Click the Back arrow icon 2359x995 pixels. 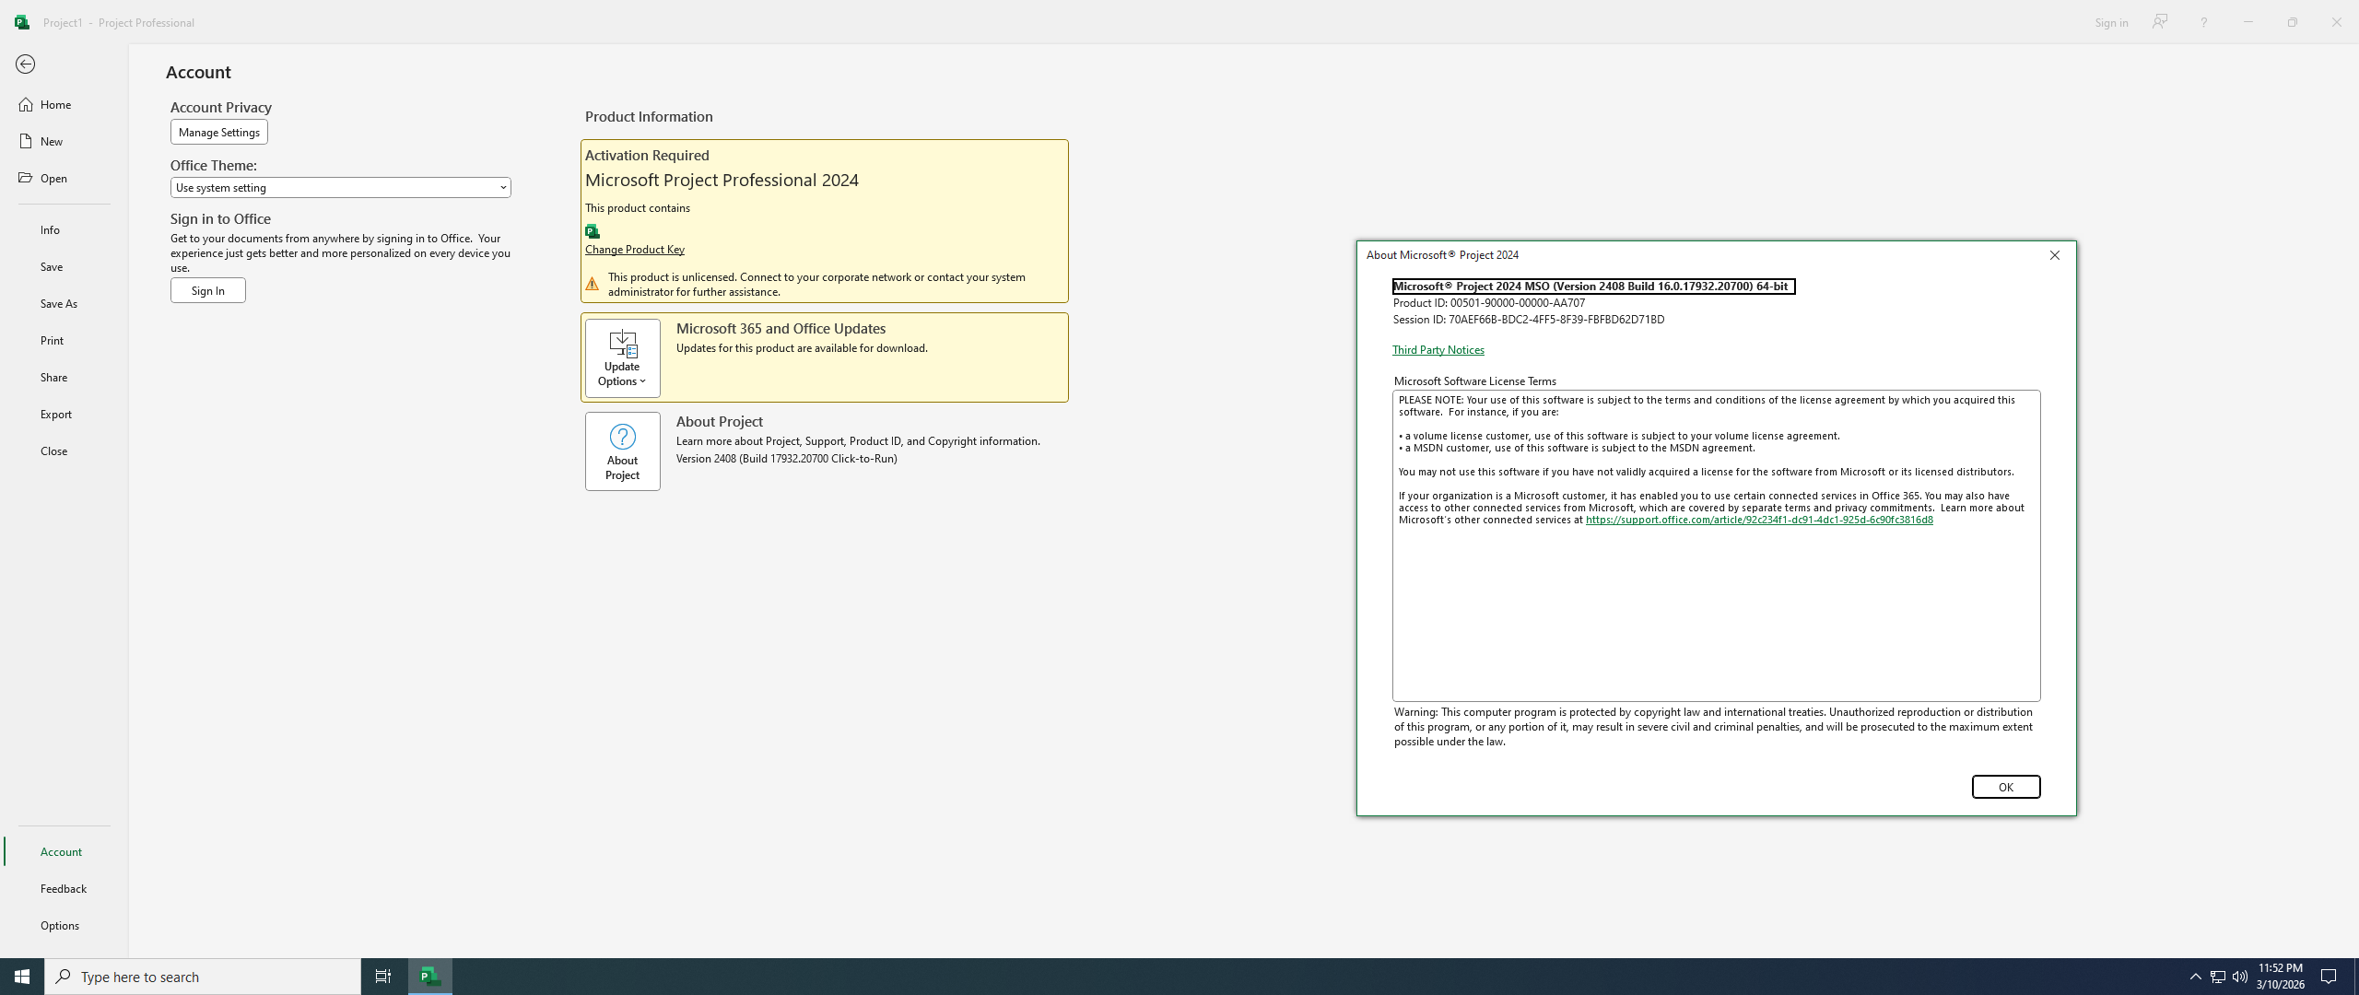coord(25,64)
